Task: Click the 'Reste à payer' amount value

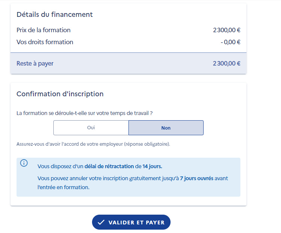Action: [227, 64]
